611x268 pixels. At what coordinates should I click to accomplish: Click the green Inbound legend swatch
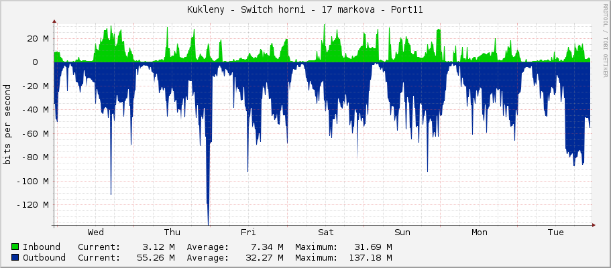(15, 247)
